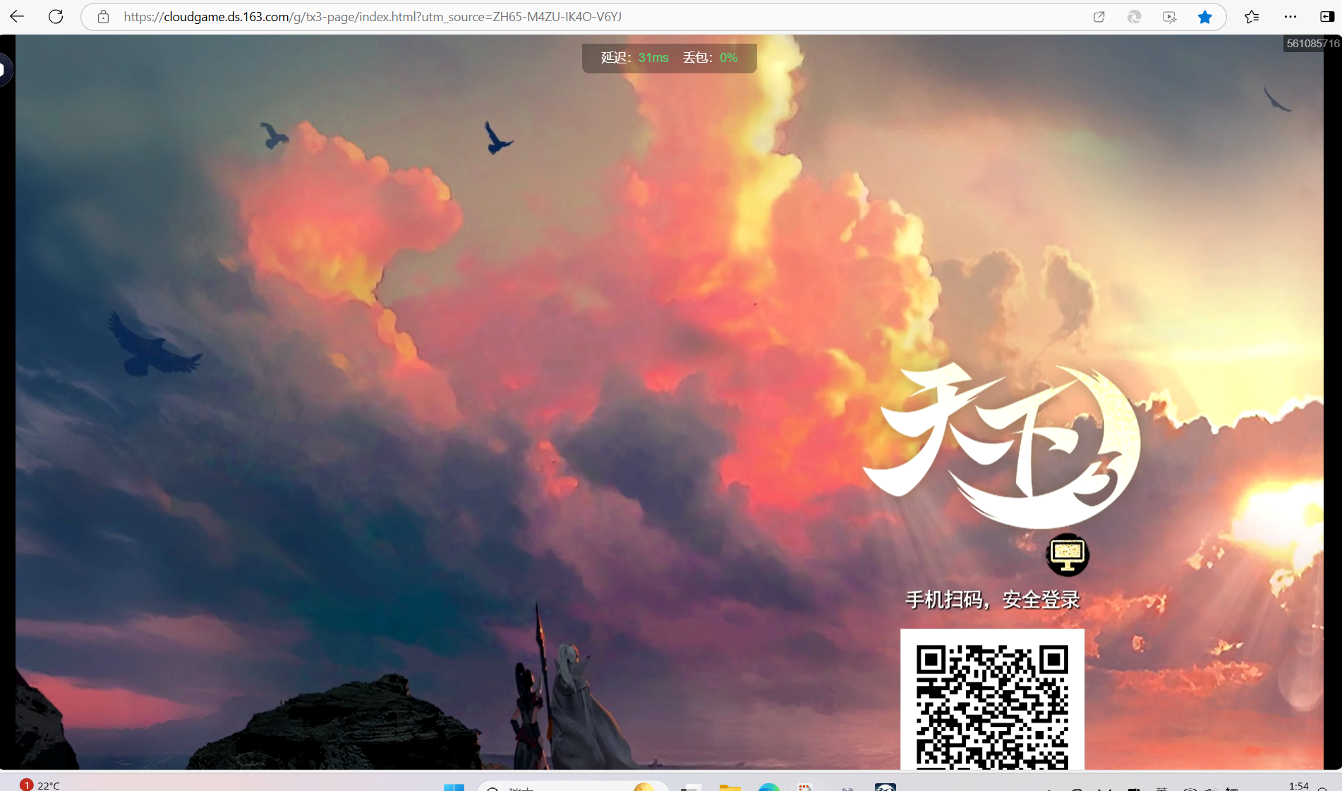The image size is (1342, 791).
Task: Open page in external app icon
Action: [x=1099, y=17]
